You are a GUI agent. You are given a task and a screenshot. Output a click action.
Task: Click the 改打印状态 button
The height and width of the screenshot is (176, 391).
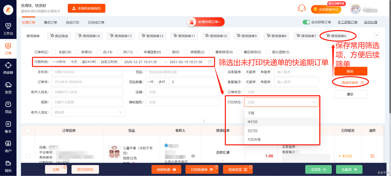[85, 169]
